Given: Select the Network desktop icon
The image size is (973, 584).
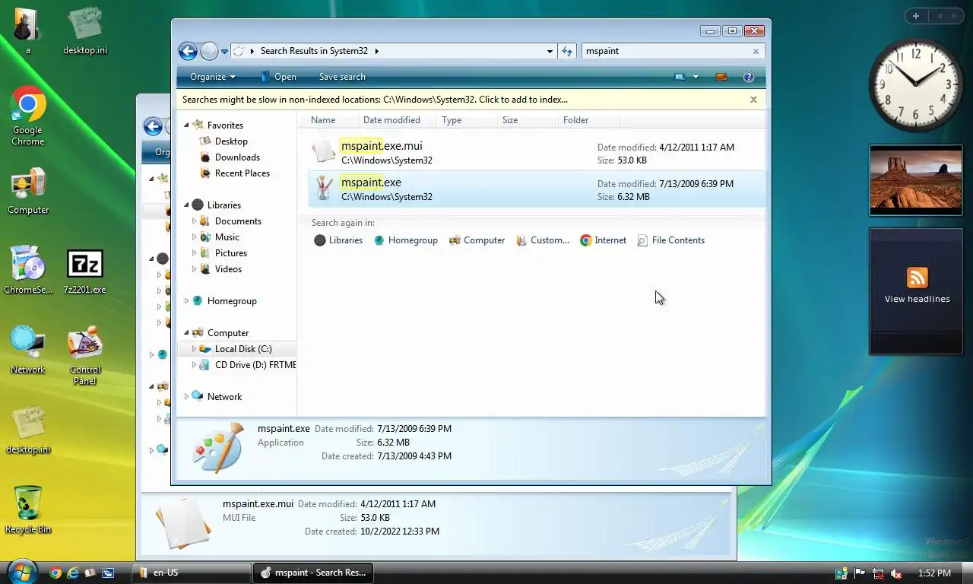Looking at the screenshot, I should point(28,350).
